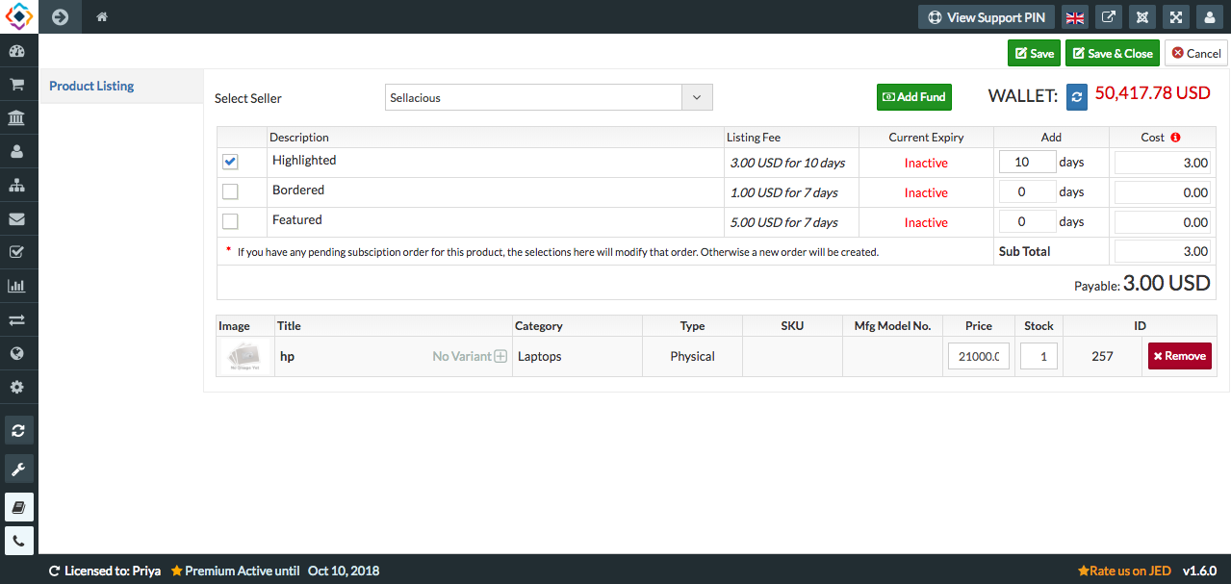This screenshot has width=1231, height=584.
Task: Click the UK flag language icon
Action: point(1075,17)
